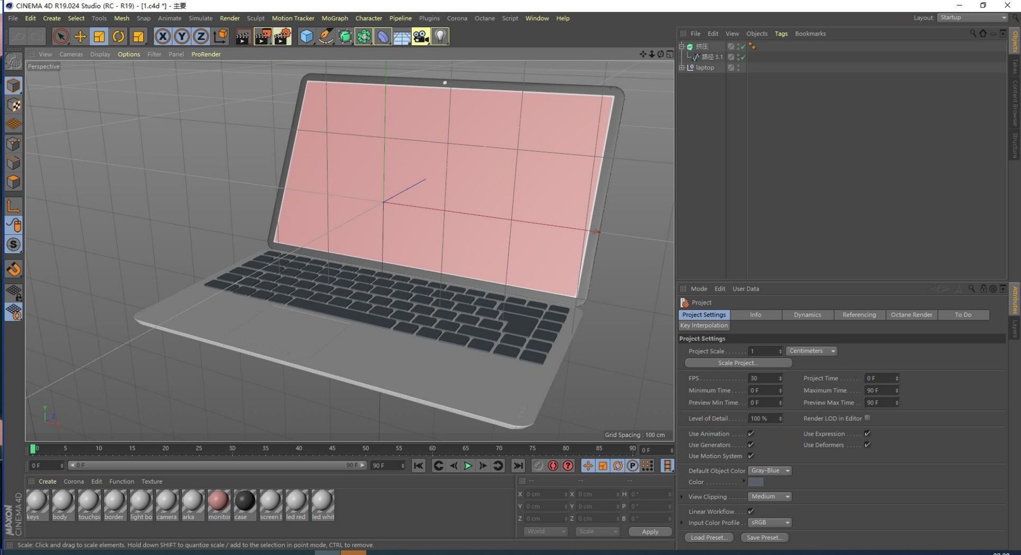The width and height of the screenshot is (1021, 555).
Task: Toggle Use Deformers checkbox
Action: pos(867,445)
